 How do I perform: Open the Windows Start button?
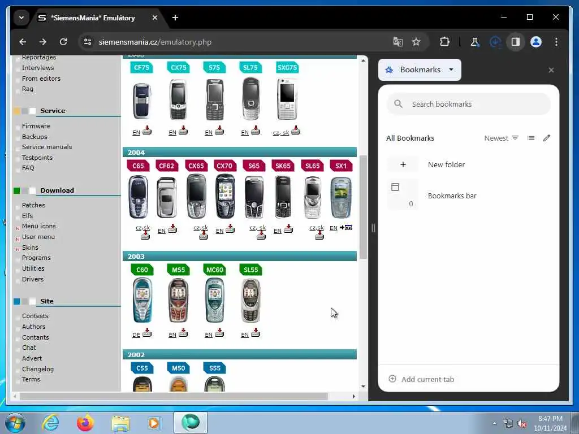[x=15, y=423]
